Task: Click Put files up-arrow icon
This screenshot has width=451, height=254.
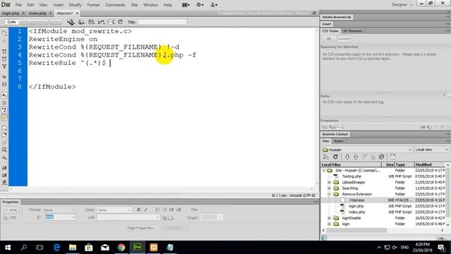Action: click(x=356, y=157)
